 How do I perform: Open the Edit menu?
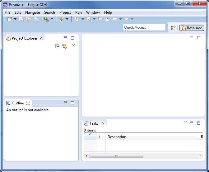coord(18,12)
